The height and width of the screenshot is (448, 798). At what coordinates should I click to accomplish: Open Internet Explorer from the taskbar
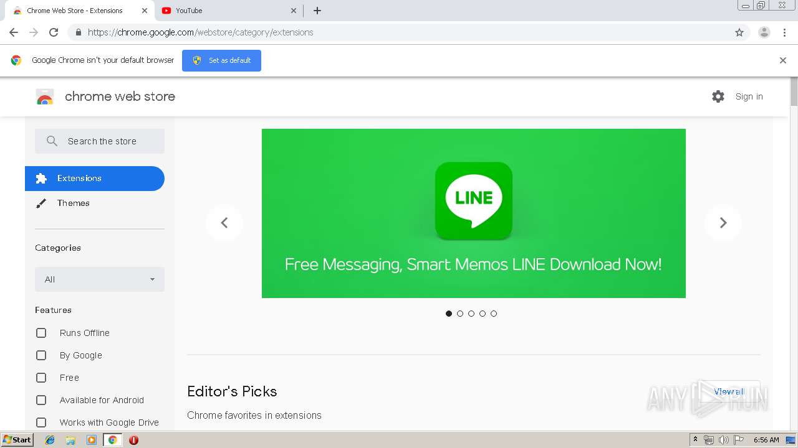[x=50, y=440]
